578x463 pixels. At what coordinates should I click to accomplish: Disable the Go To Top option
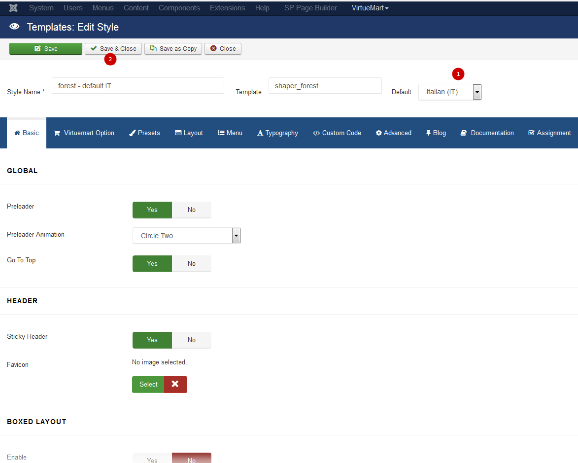pos(191,263)
